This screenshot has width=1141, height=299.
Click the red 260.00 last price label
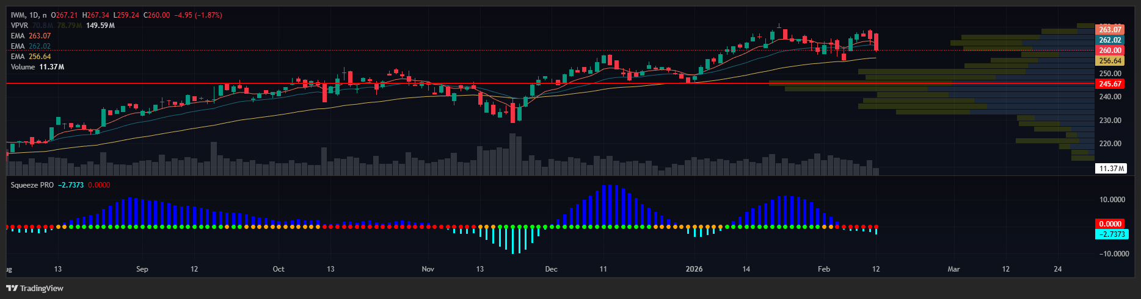click(x=1110, y=51)
